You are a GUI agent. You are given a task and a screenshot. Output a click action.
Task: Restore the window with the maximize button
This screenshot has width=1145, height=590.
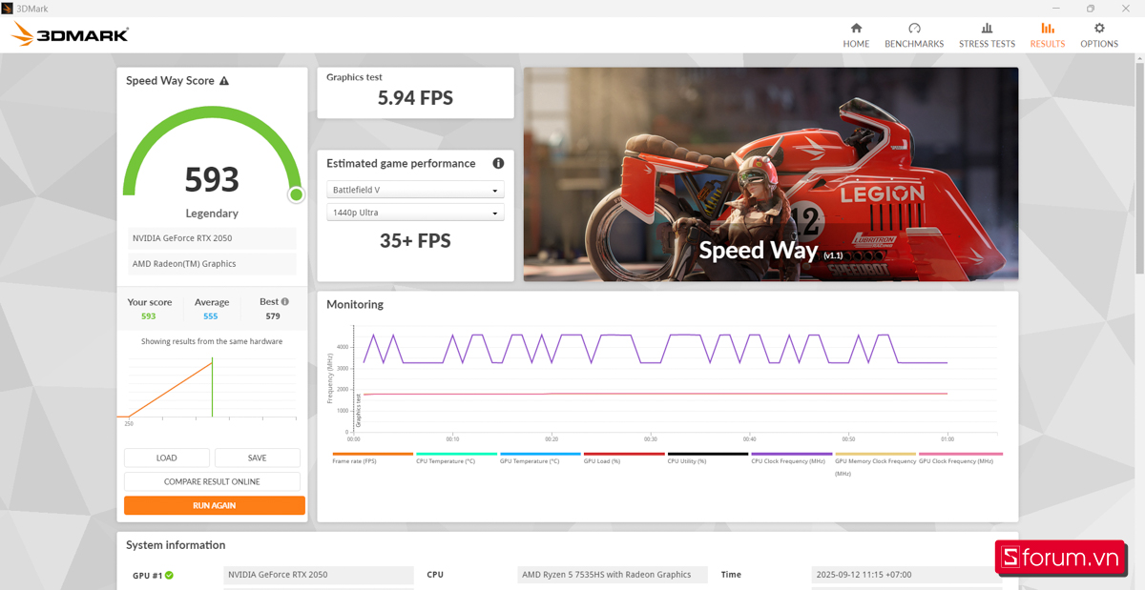(x=1091, y=8)
